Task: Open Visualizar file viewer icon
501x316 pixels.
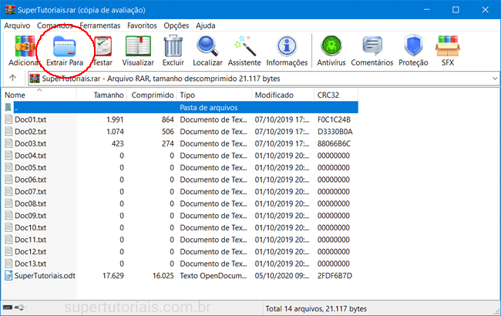Action: tap(138, 48)
